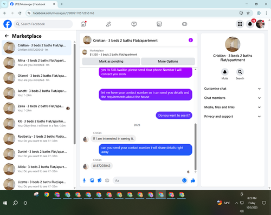Open the $1,350 Marketplace listing link

pos(113,55)
